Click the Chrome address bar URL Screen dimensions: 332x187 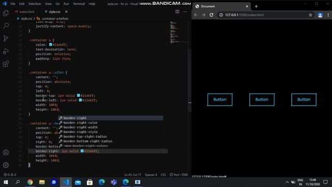click(244, 15)
